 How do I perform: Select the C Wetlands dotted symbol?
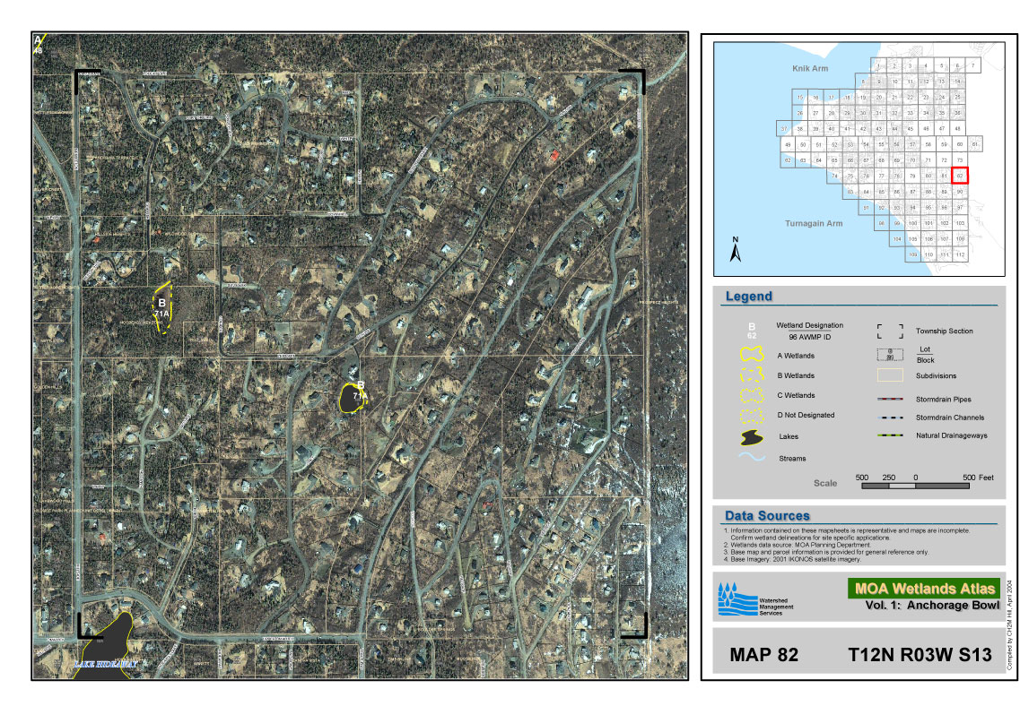coord(752,396)
